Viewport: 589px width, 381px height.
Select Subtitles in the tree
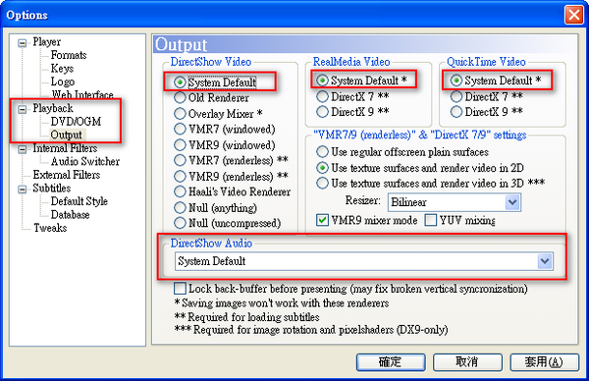(x=52, y=188)
